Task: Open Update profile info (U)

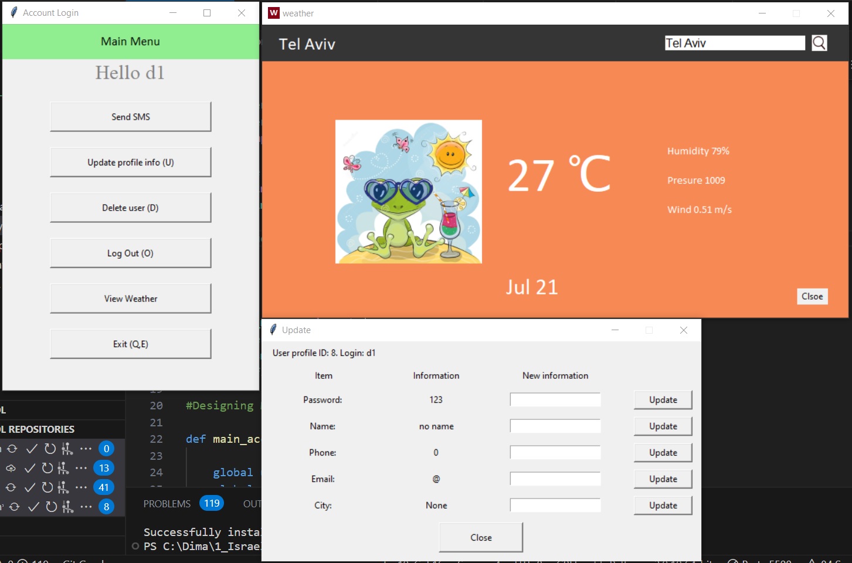Action: pyautogui.click(x=131, y=162)
